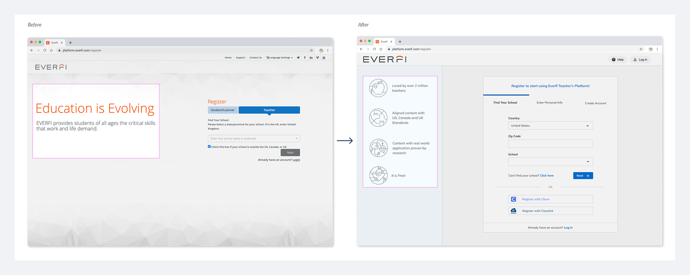The width and height of the screenshot is (690, 275).
Task: Click 'Register to start using Everfi Teacher's Platform!' heading
Action: tap(550, 86)
